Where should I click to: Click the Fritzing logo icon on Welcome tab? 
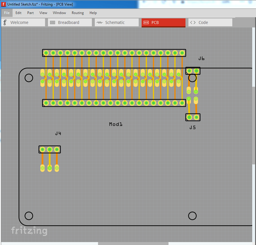5,22
